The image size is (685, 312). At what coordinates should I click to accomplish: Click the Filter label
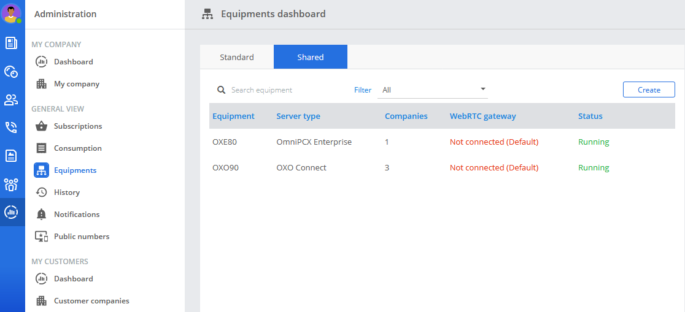pyautogui.click(x=363, y=90)
